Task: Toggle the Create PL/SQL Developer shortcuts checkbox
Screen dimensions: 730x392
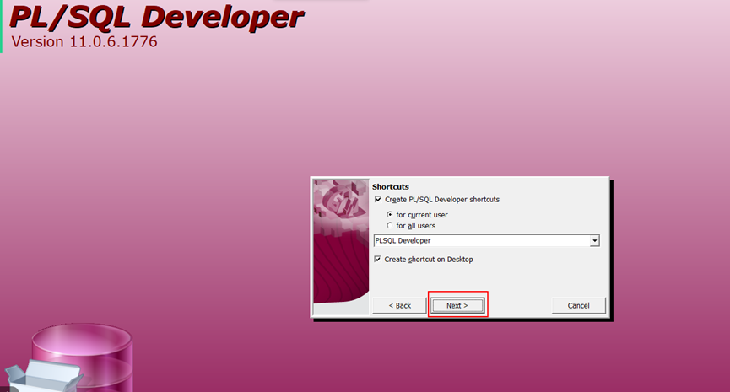Action: [x=378, y=200]
